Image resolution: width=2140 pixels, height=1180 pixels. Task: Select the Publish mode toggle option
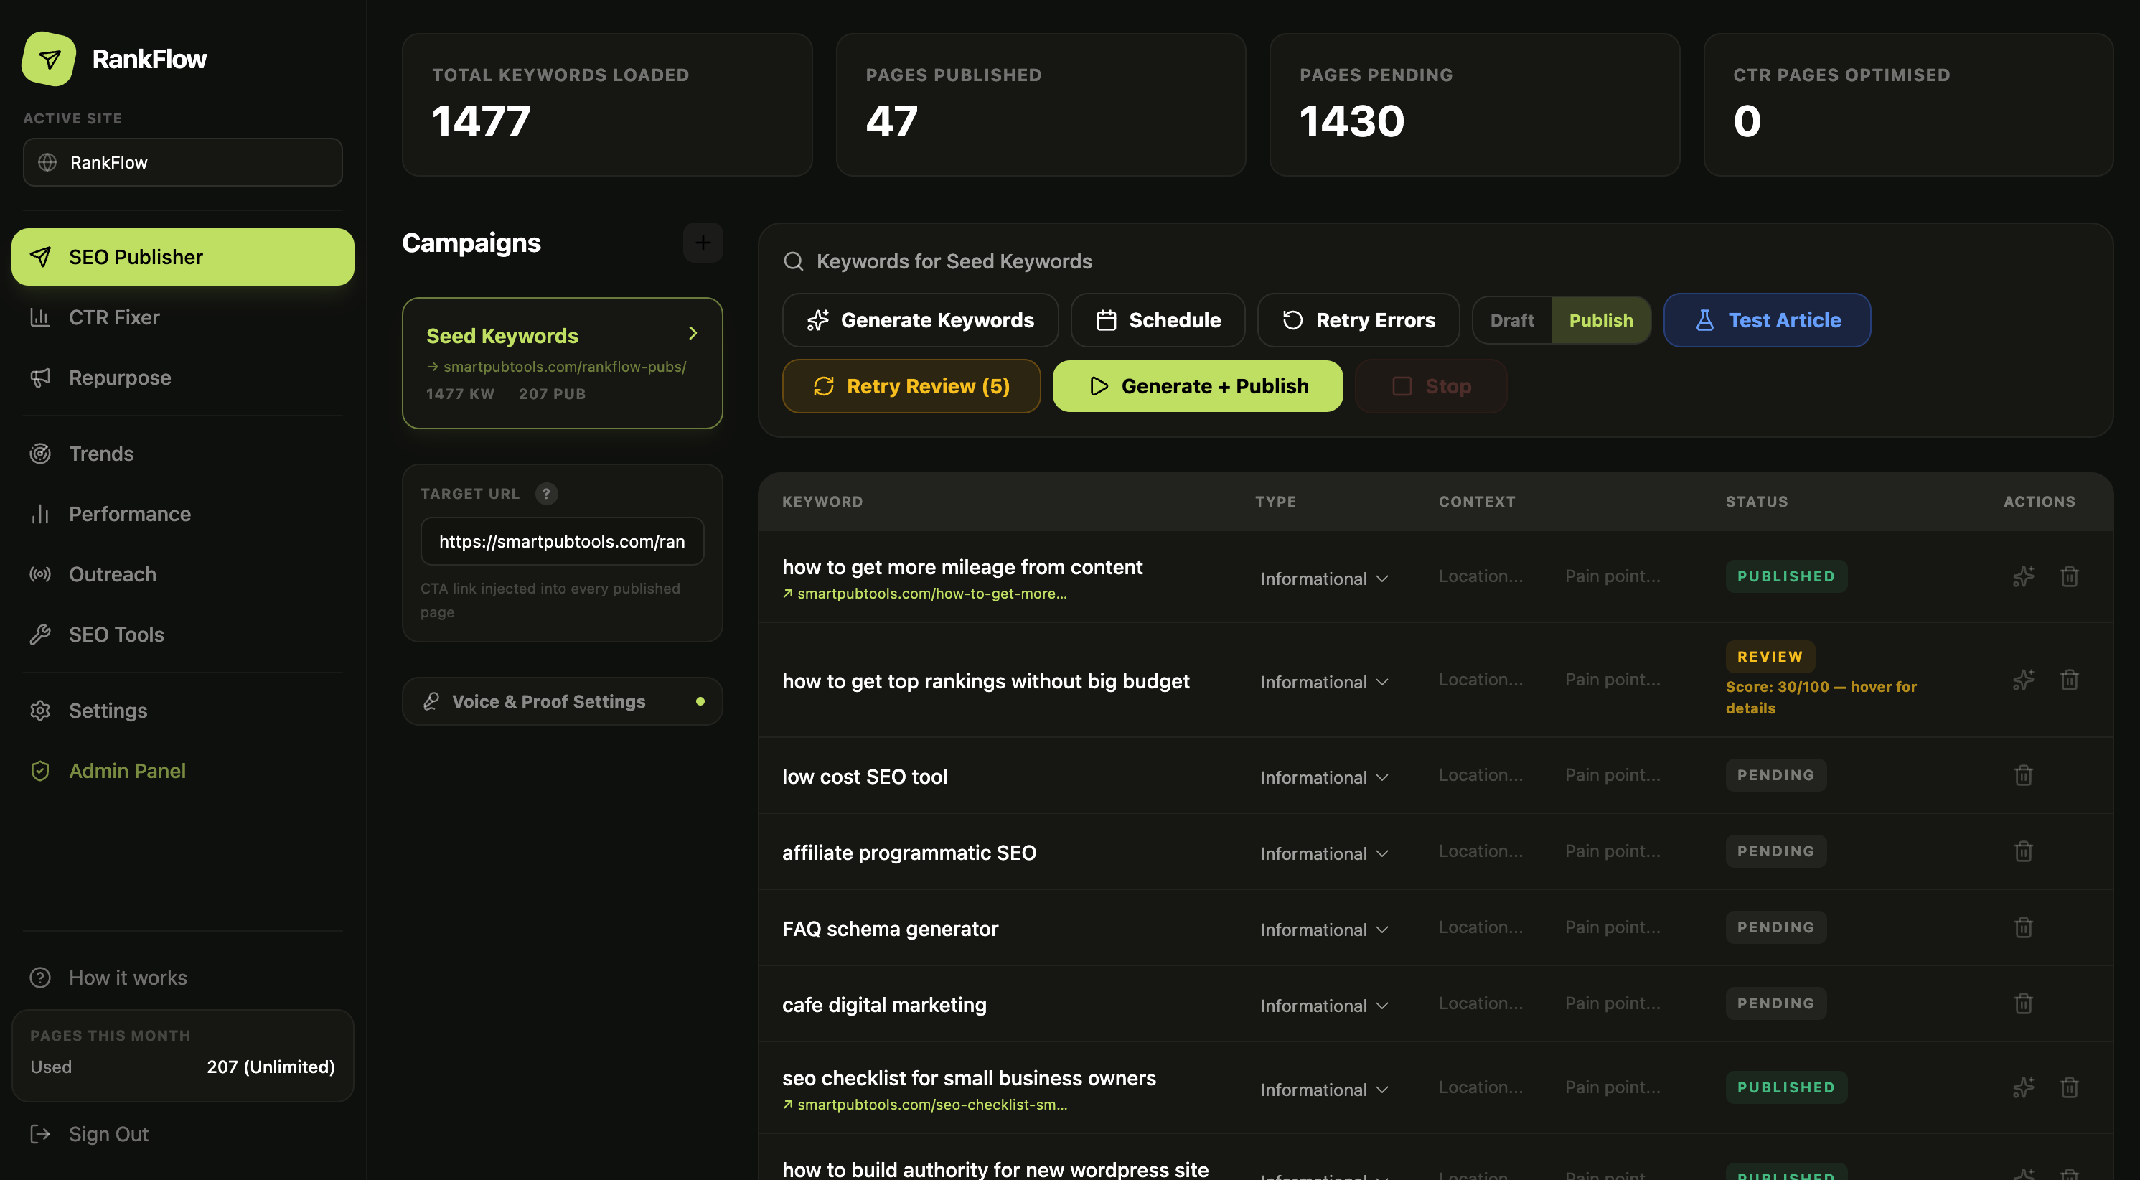click(x=1600, y=320)
